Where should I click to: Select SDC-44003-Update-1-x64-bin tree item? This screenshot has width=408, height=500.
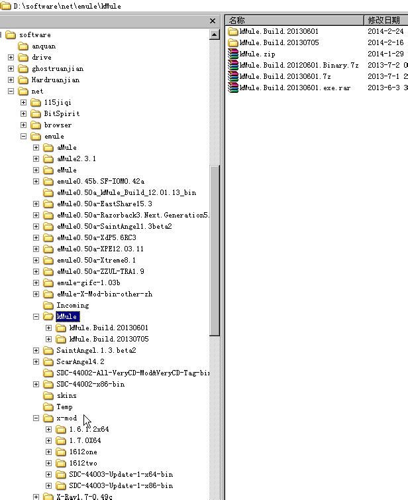pyautogui.click(x=121, y=475)
